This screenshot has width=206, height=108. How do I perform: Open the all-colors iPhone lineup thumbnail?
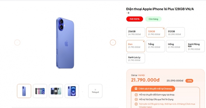(x=40, y=91)
